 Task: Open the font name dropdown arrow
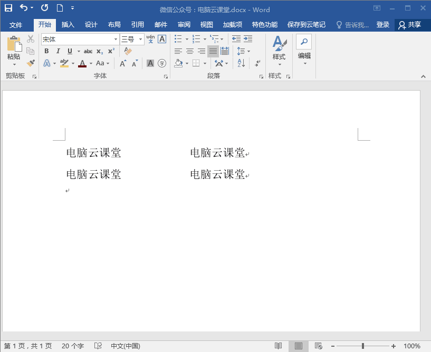pyautogui.click(x=116, y=40)
